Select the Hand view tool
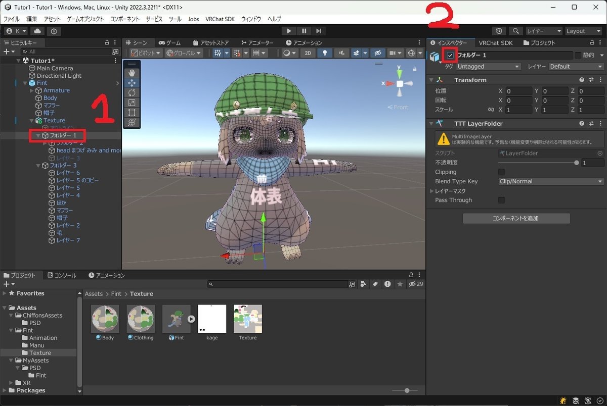607x406 pixels. click(132, 73)
